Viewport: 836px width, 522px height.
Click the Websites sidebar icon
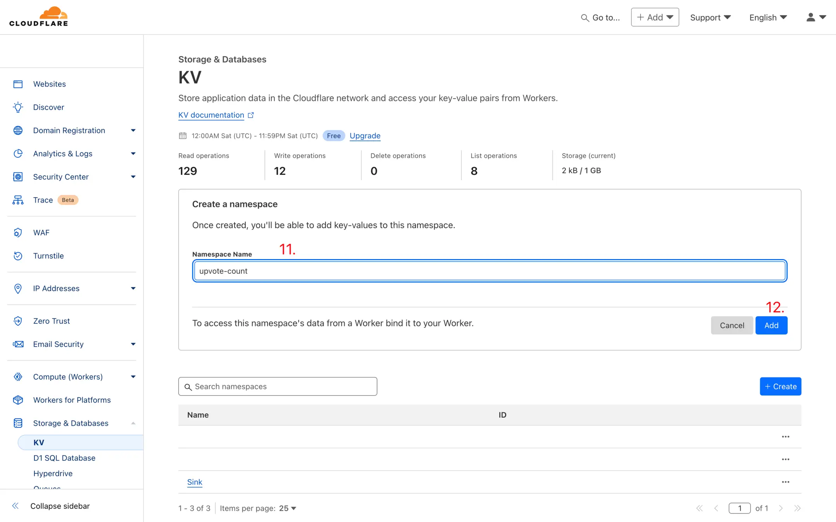pos(18,84)
